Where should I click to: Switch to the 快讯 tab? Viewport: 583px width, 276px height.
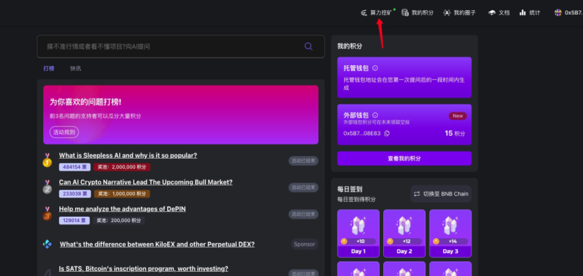click(x=75, y=68)
